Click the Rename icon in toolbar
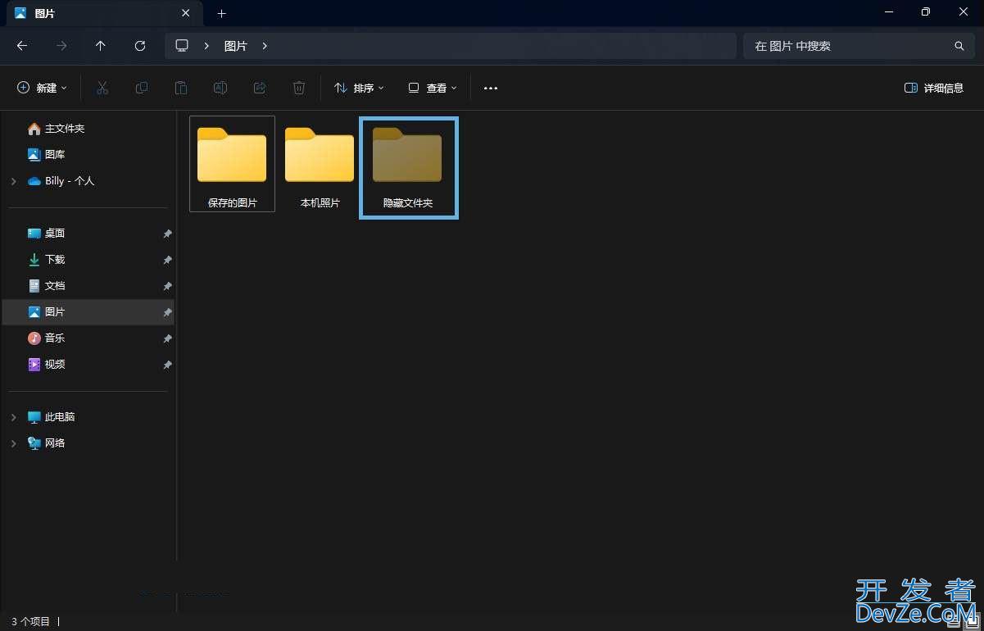 pyautogui.click(x=220, y=88)
